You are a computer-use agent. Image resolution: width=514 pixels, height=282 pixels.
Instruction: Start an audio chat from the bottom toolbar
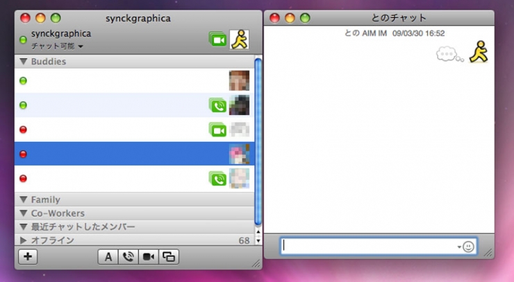pyautogui.click(x=128, y=257)
